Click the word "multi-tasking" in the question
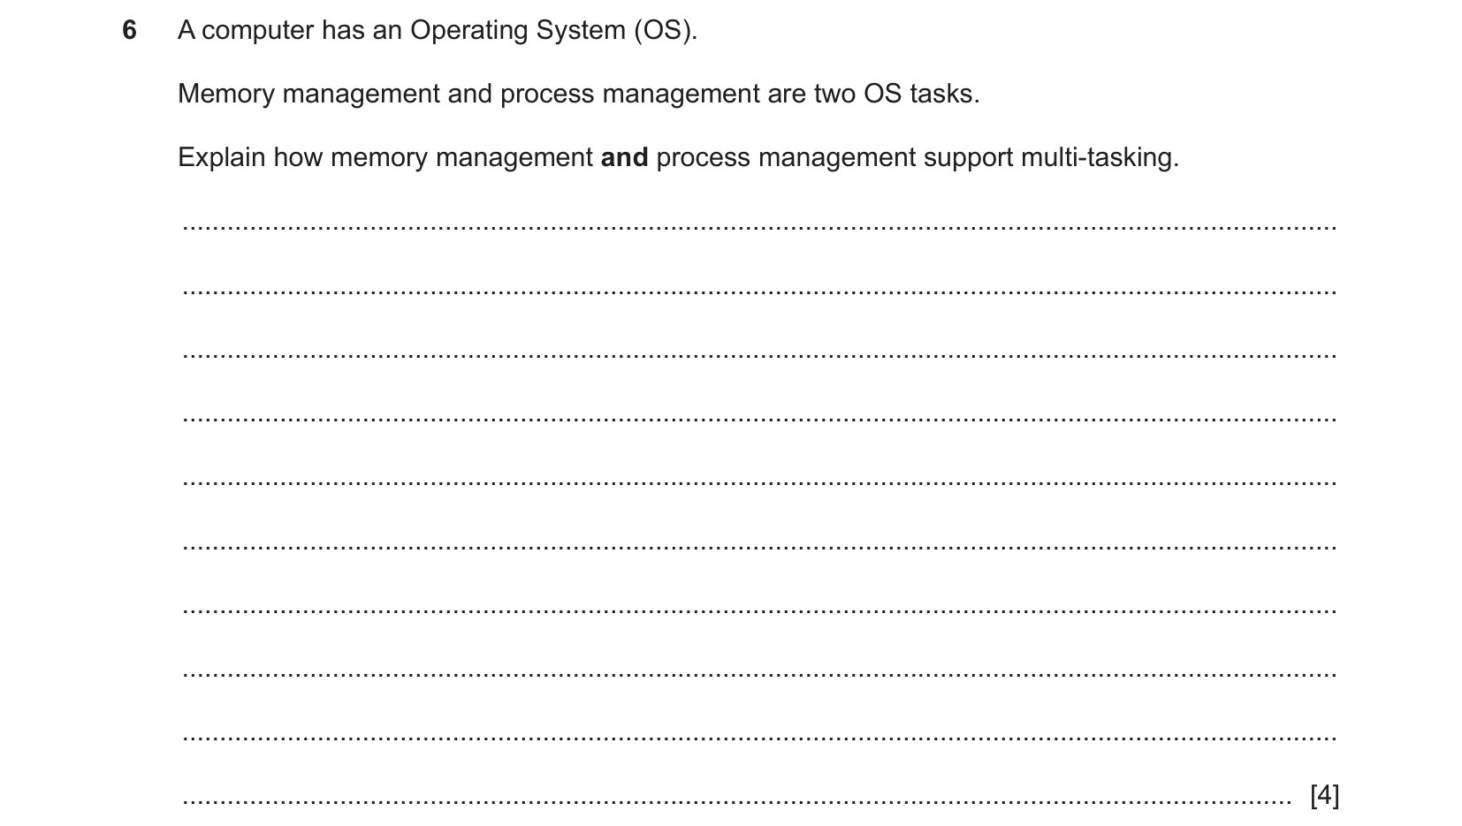 [x=1099, y=157]
